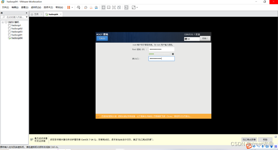Click the VMware Workstation title bar icon

point(3,2)
